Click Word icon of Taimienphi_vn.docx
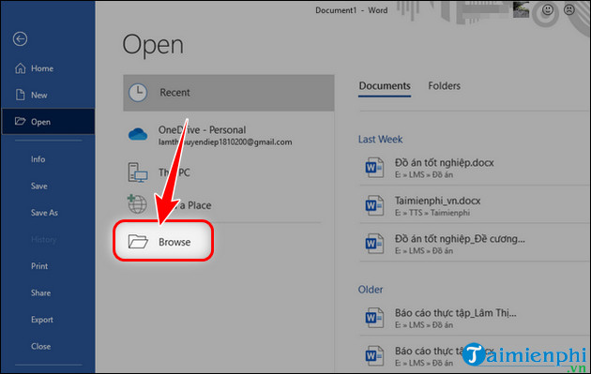This screenshot has width=591, height=374. pyautogui.click(x=374, y=205)
